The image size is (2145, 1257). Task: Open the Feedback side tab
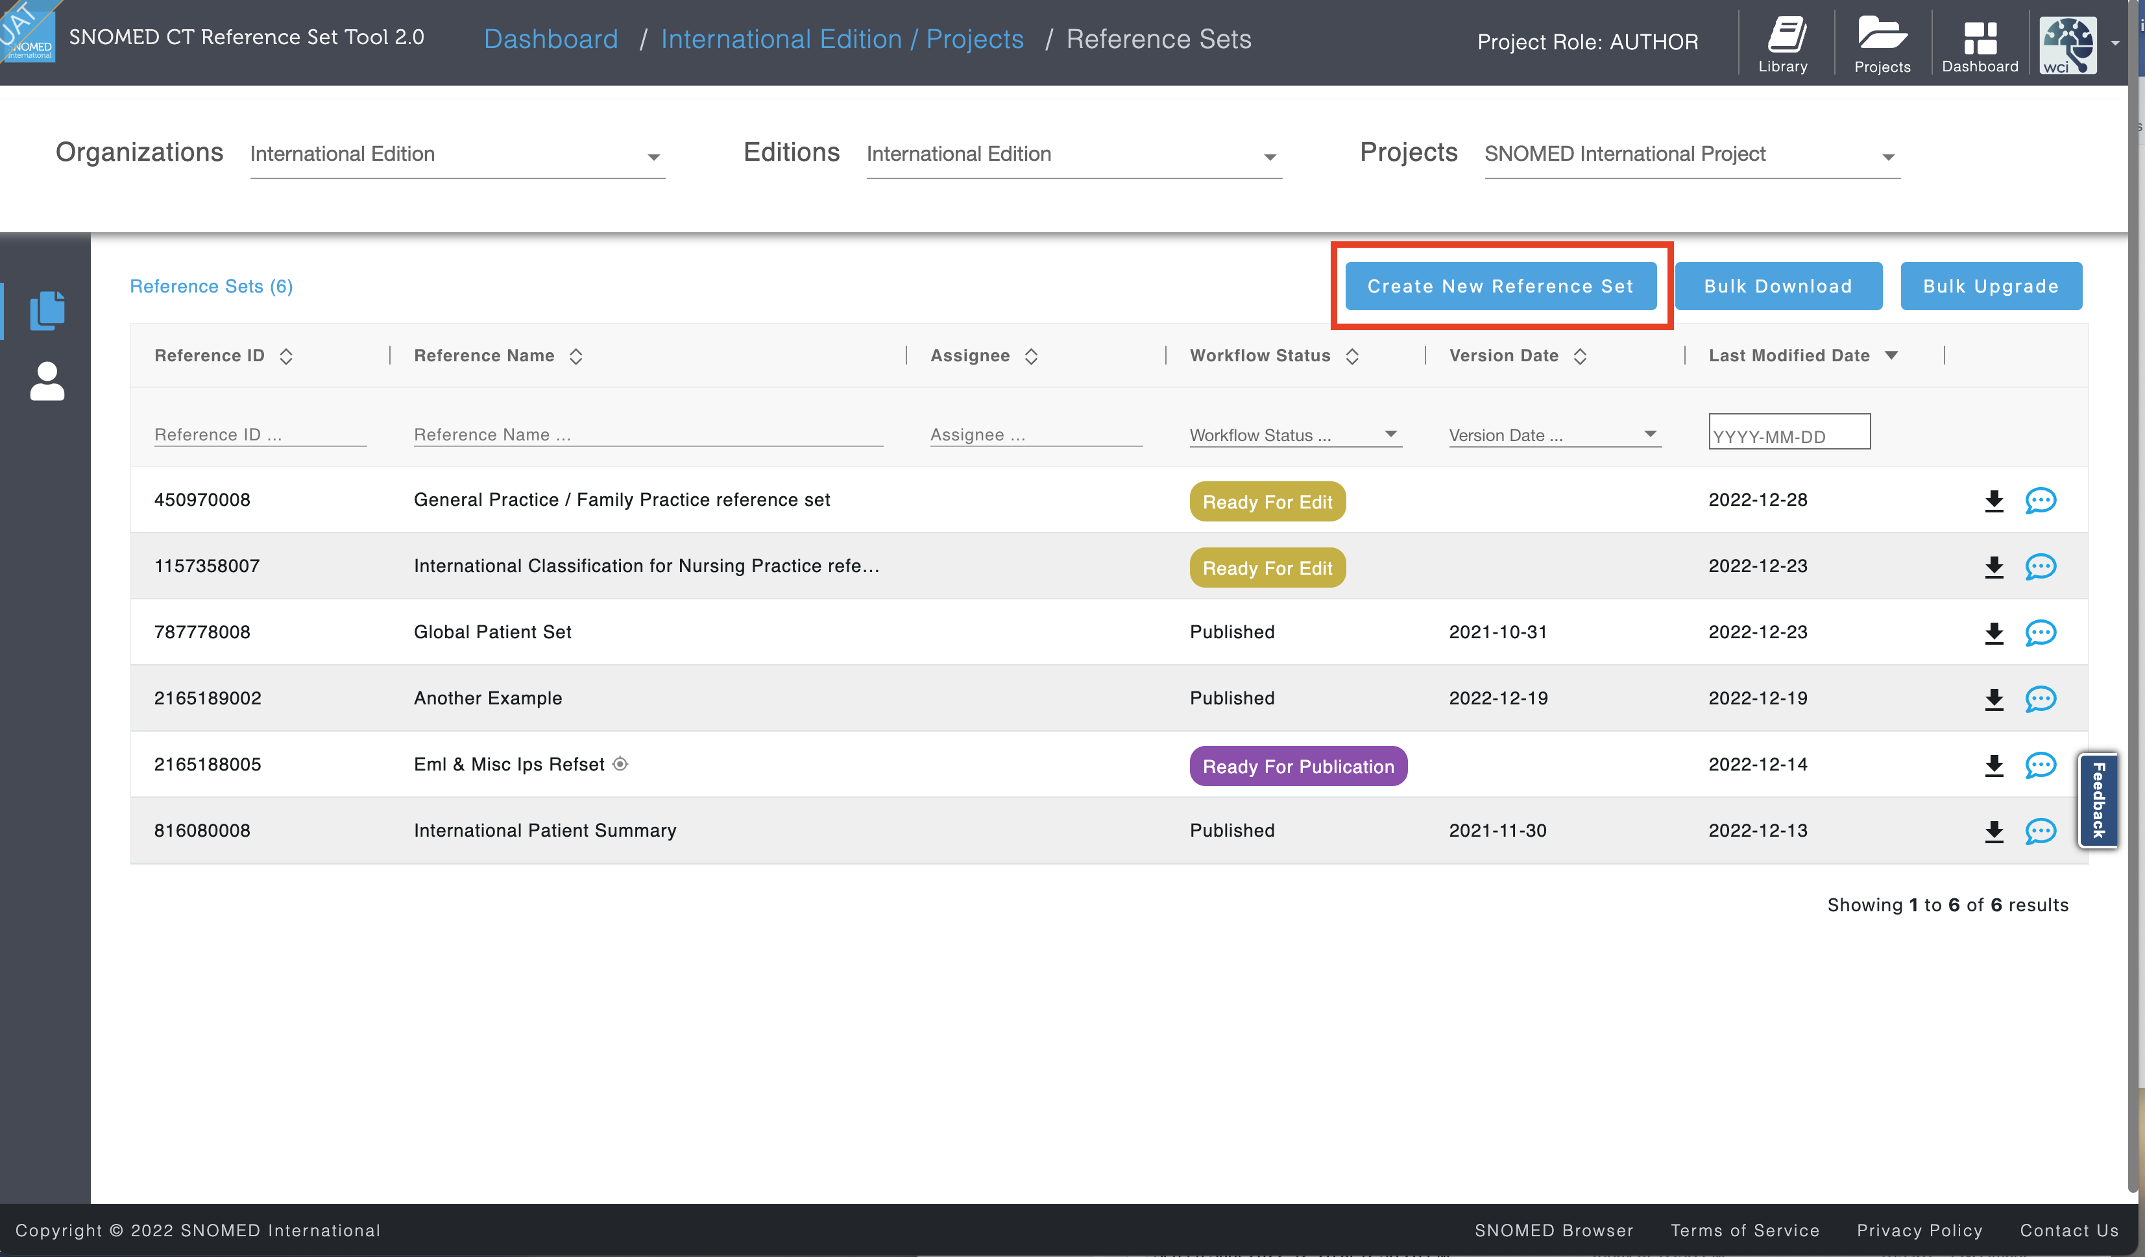pyautogui.click(x=2098, y=800)
